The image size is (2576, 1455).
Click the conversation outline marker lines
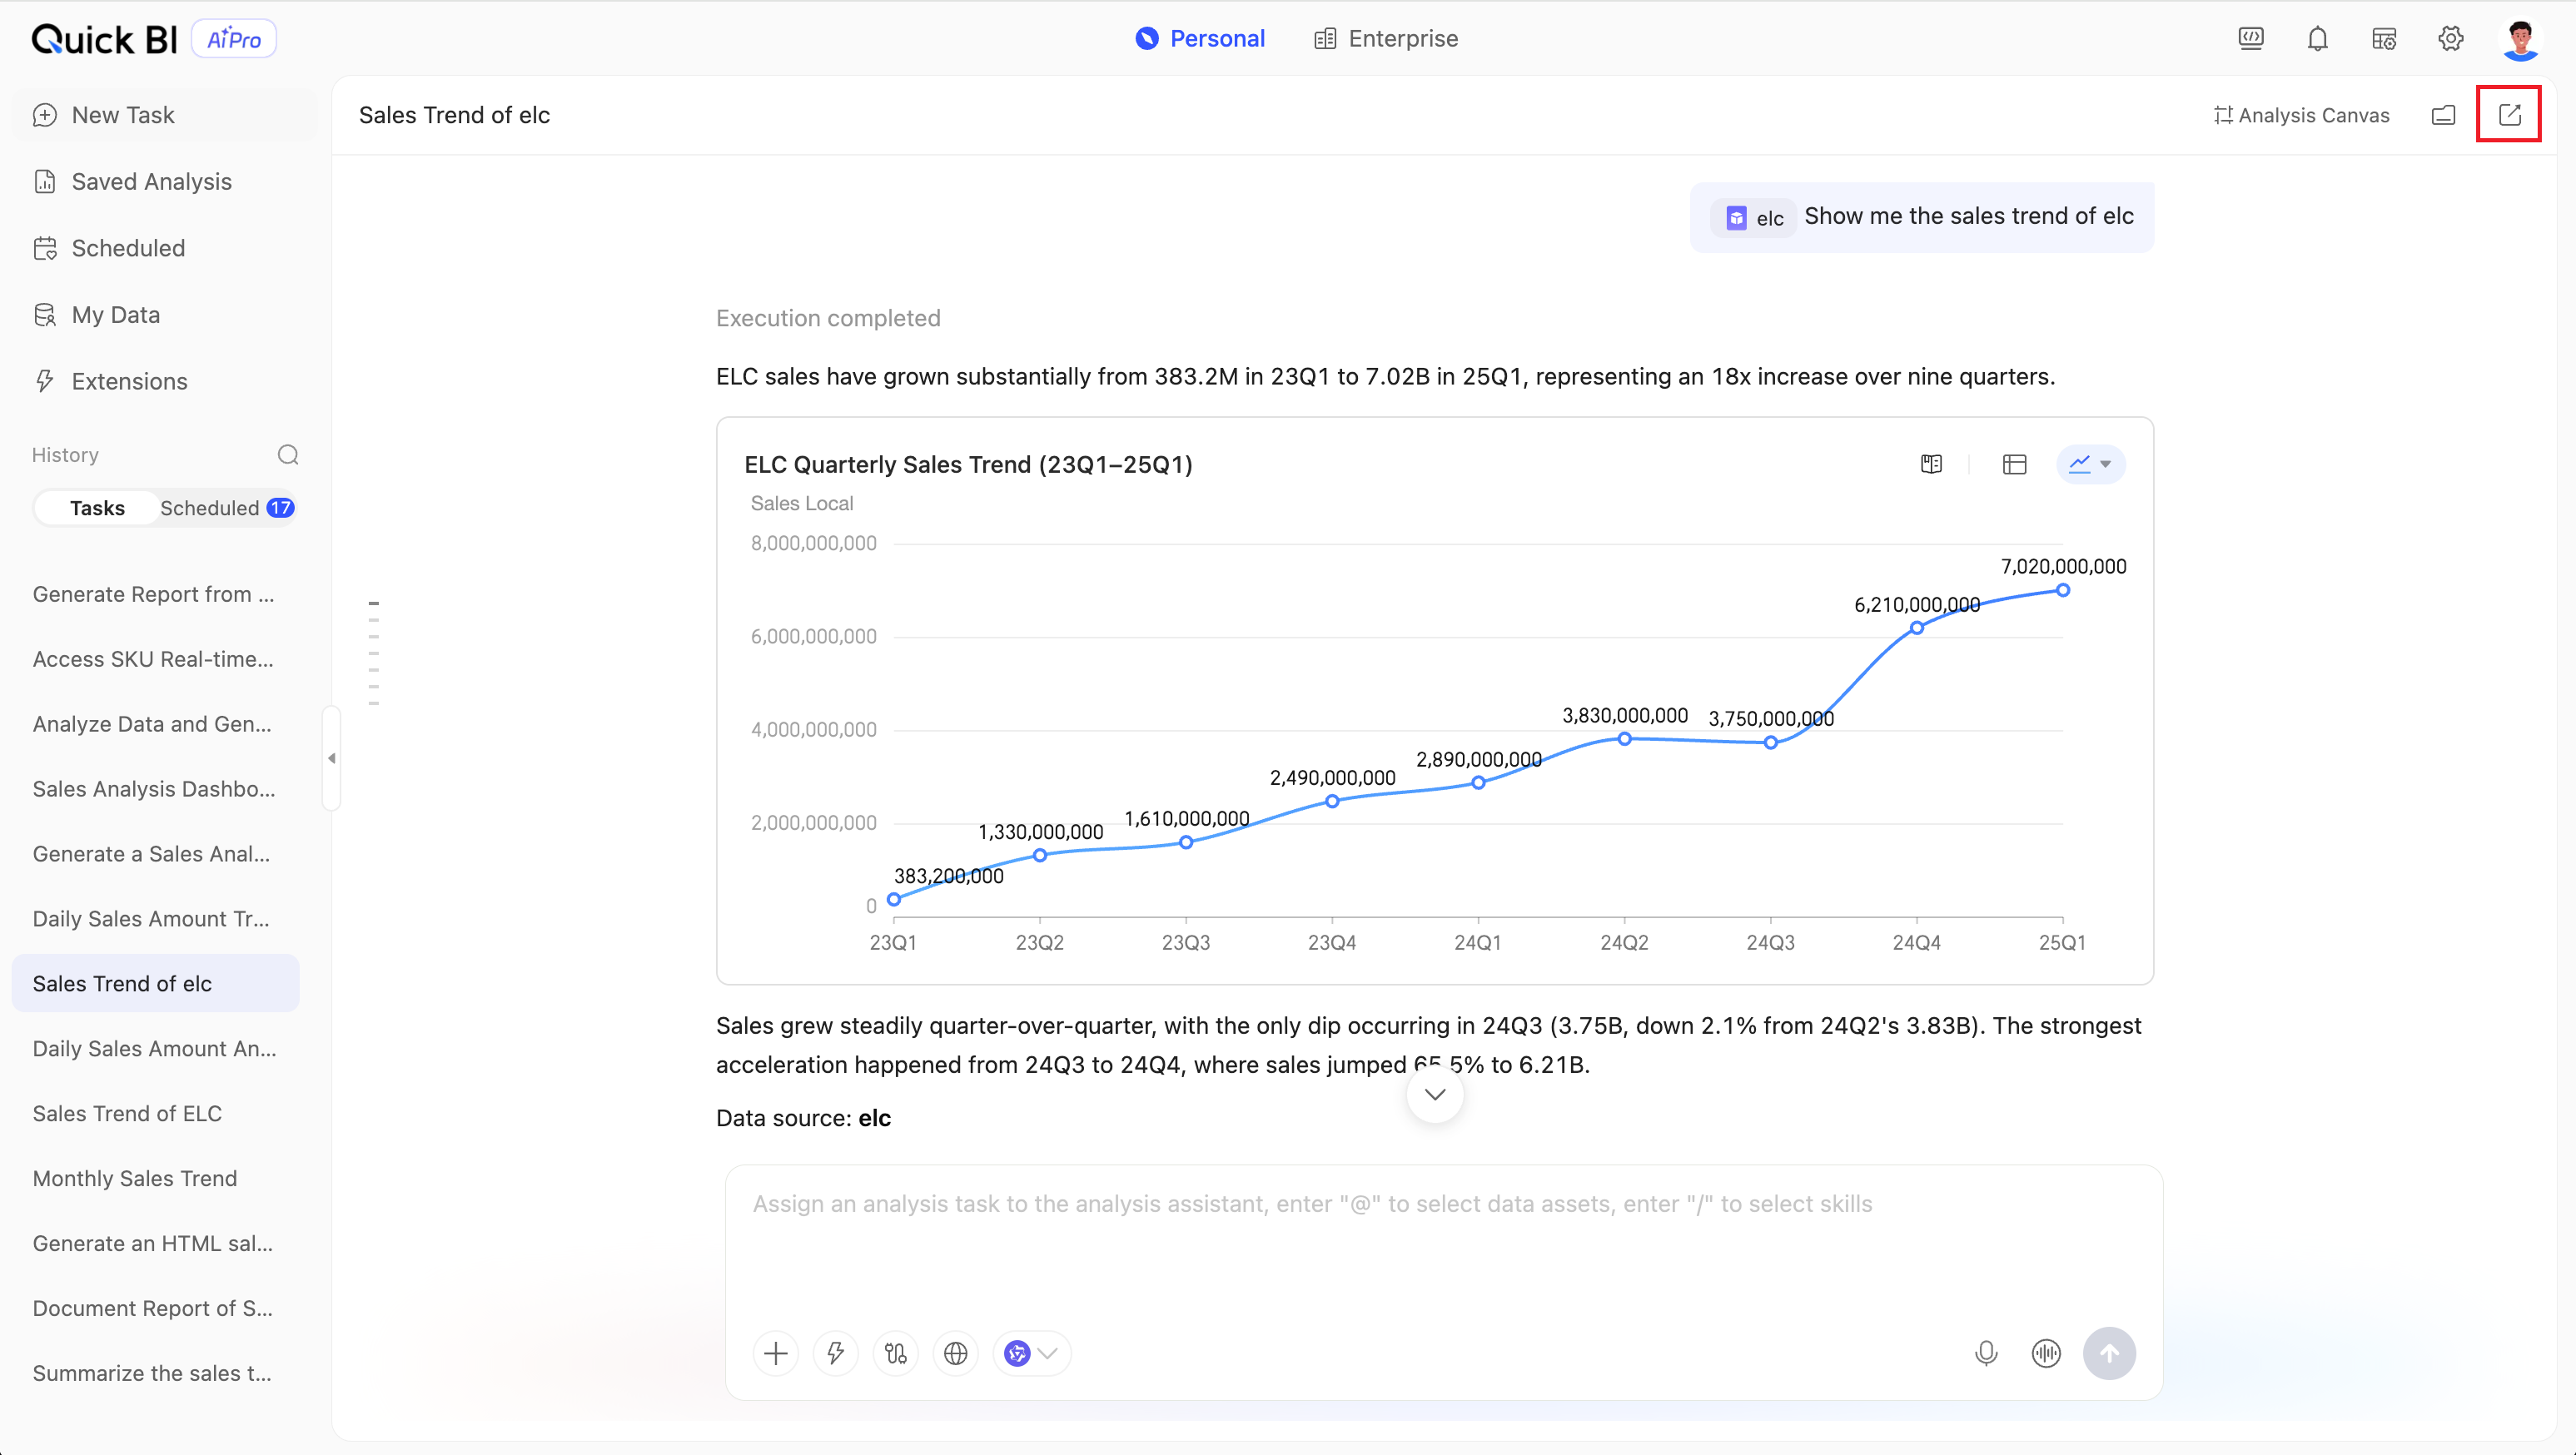point(373,653)
